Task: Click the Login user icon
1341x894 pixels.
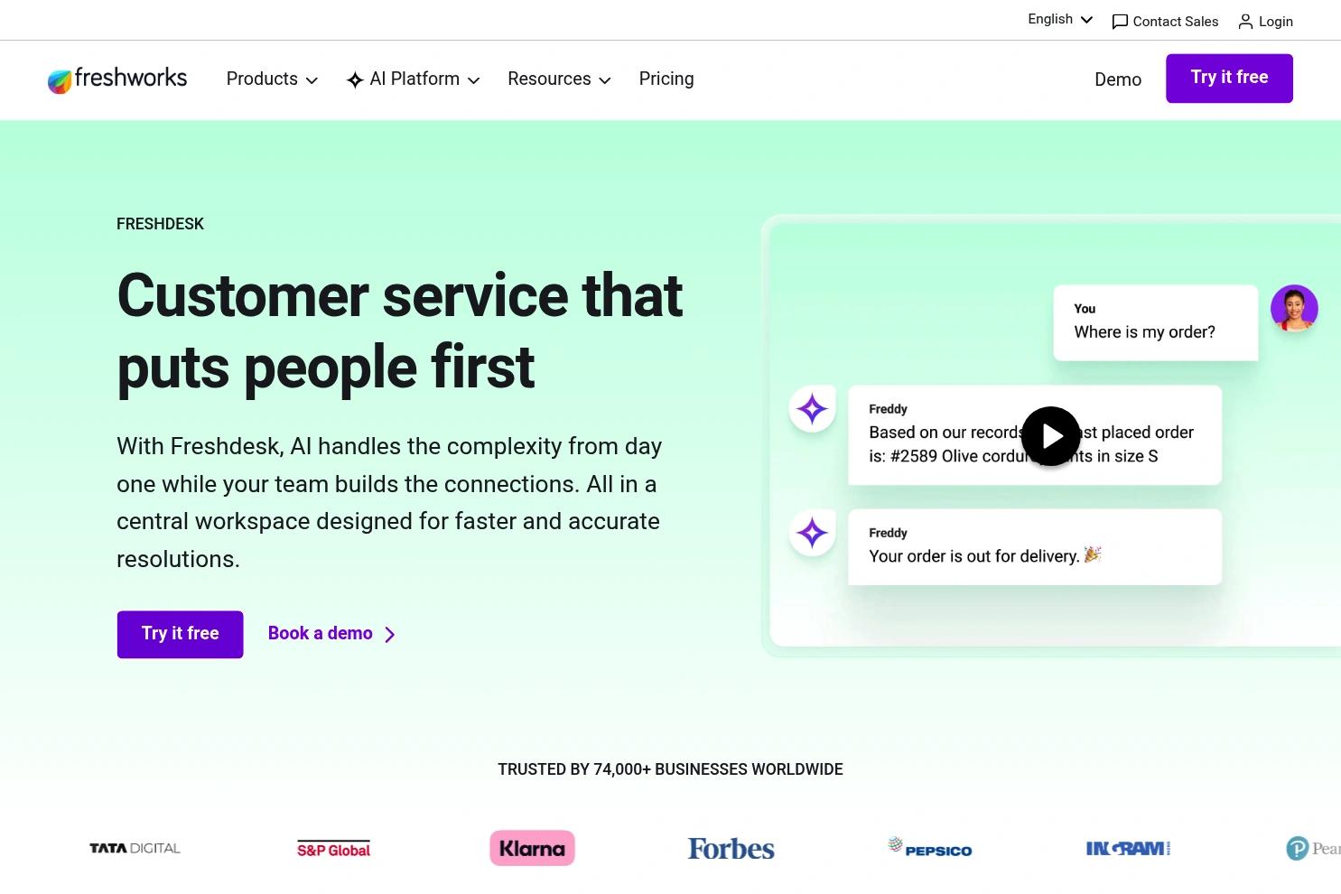Action: [x=1245, y=22]
